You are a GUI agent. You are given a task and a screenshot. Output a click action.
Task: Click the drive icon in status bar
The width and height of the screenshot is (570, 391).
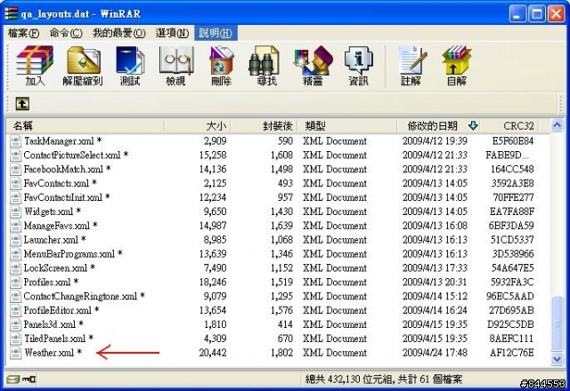[13, 379]
